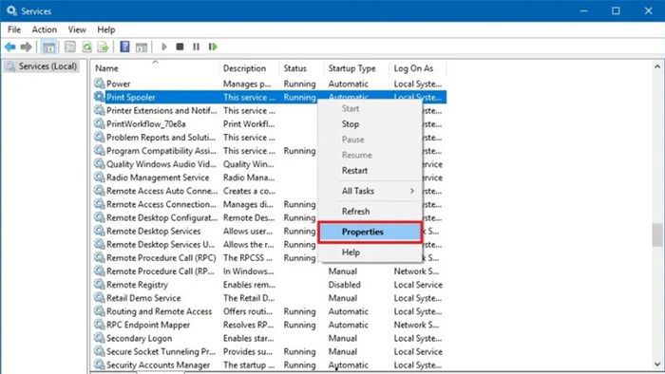Click the scrollbar up arrow
Screen dimensions: 665x374
[x=657, y=66]
